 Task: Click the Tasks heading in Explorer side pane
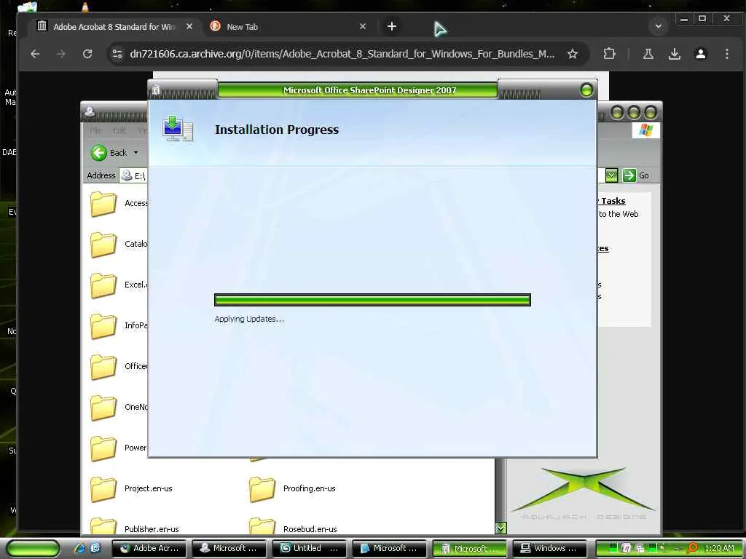(613, 201)
